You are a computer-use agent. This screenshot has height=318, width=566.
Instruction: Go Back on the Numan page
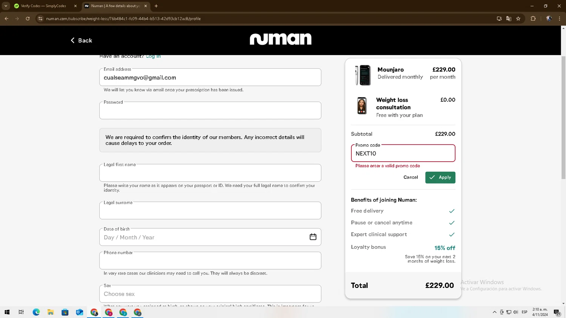(x=81, y=40)
